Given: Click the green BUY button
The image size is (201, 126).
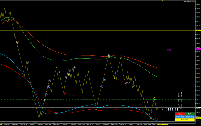Looking at the screenshot, I should click(x=190, y=114).
